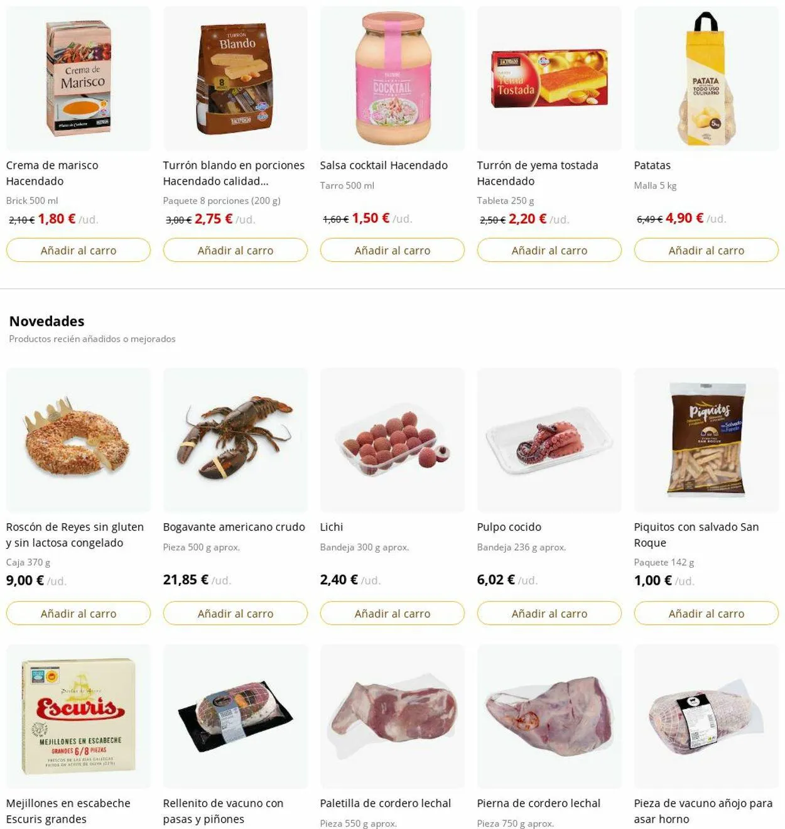This screenshot has height=829, width=785.
Task: Add Pulpo cocido to cart
Action: click(549, 613)
